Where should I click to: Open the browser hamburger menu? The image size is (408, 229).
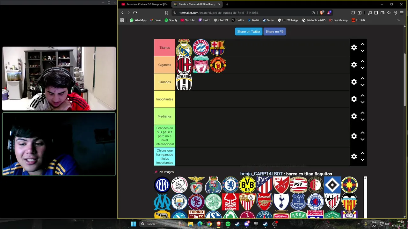[402, 13]
